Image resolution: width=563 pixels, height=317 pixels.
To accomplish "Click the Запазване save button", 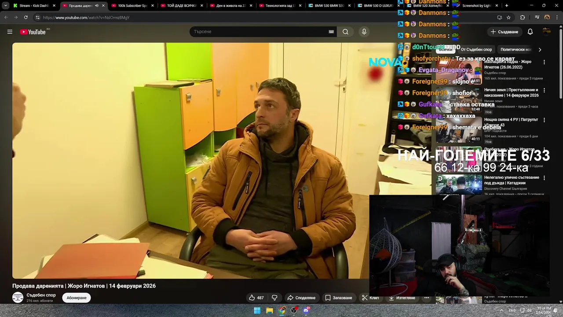I will (339, 298).
